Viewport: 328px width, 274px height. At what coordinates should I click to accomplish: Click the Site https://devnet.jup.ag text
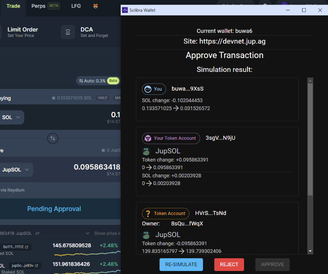[x=224, y=41]
